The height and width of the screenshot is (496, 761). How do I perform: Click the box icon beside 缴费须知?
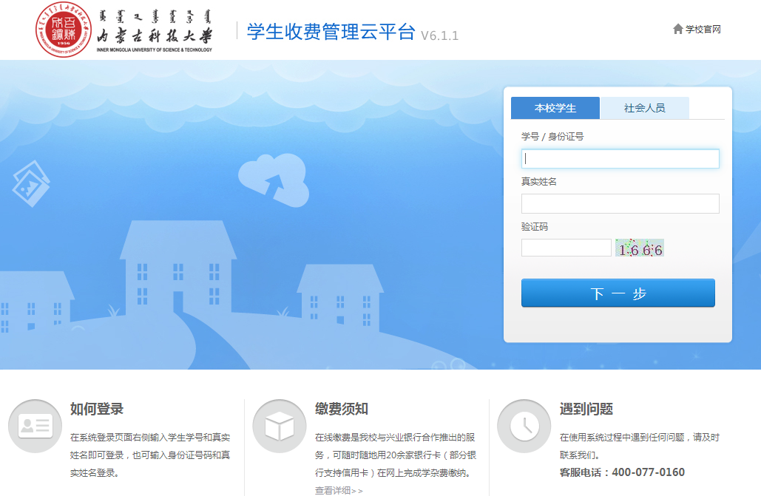[x=279, y=426]
